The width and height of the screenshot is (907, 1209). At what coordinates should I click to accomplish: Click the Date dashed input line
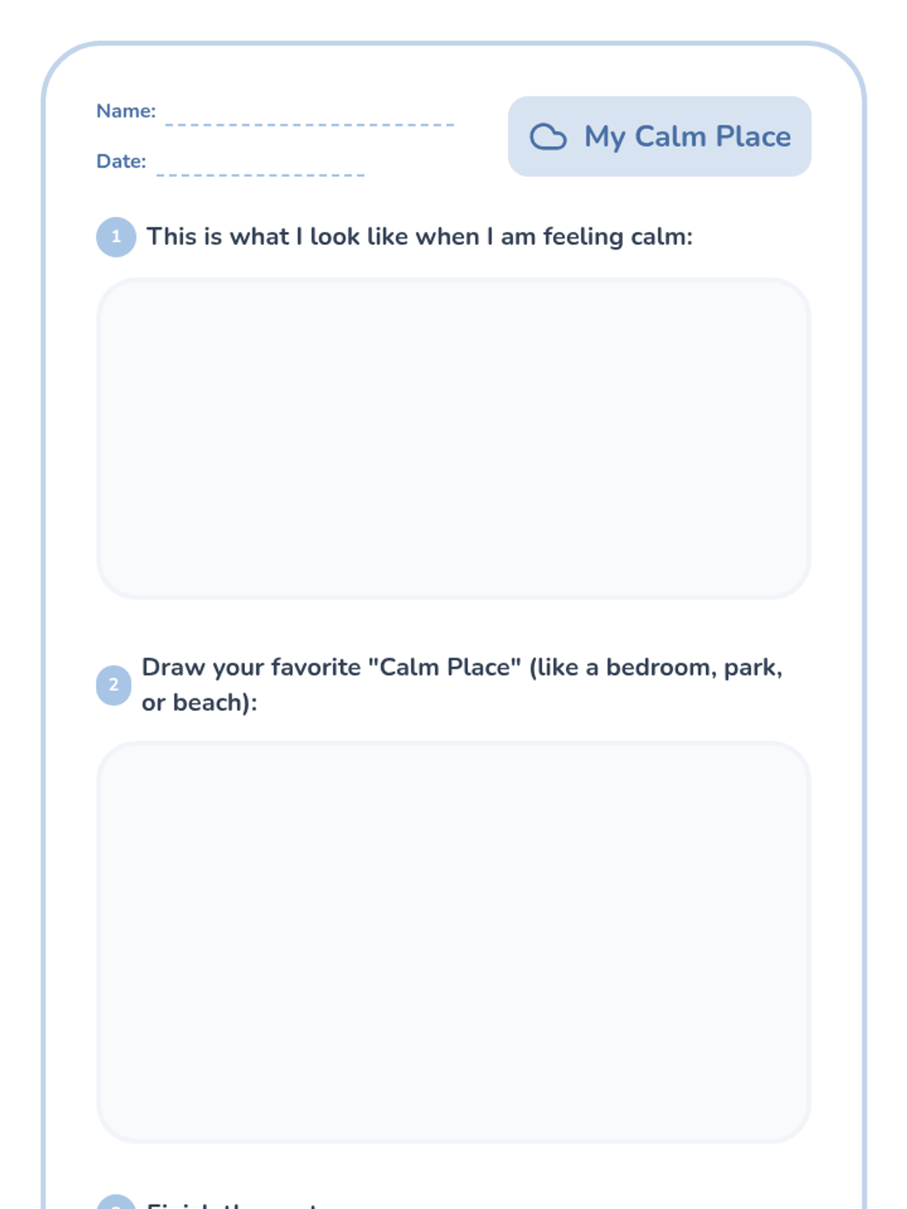(260, 175)
